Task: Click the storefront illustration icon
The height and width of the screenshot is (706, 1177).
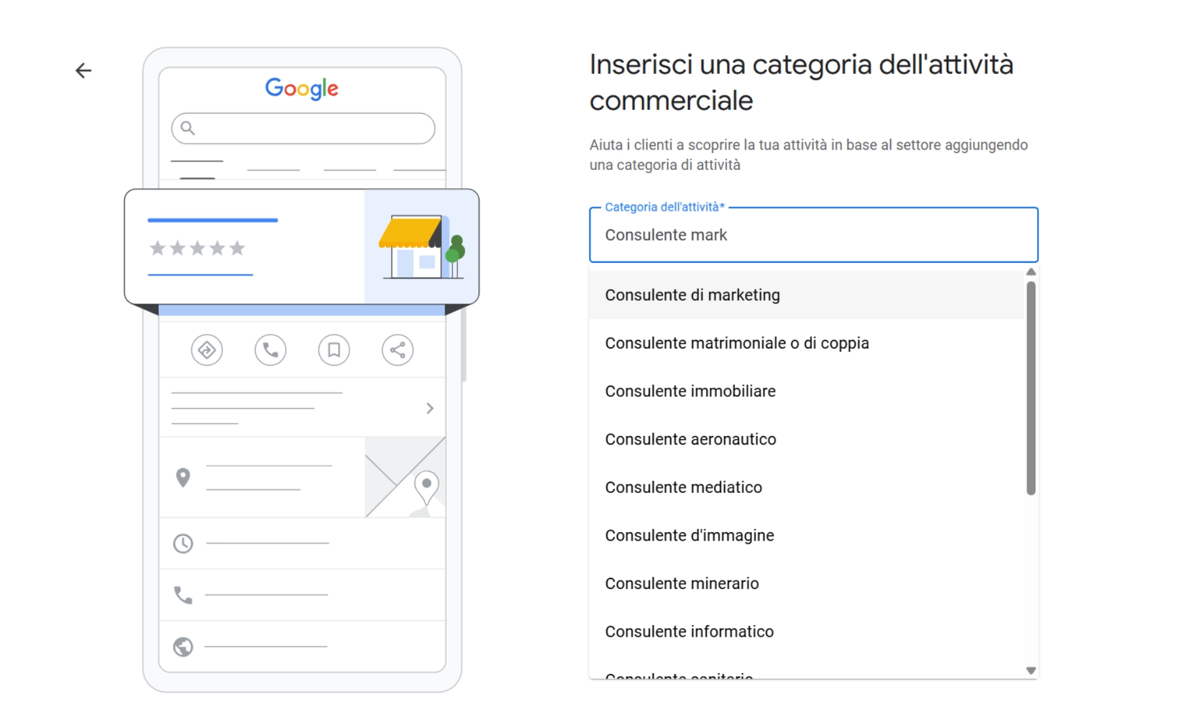Action: 422,247
